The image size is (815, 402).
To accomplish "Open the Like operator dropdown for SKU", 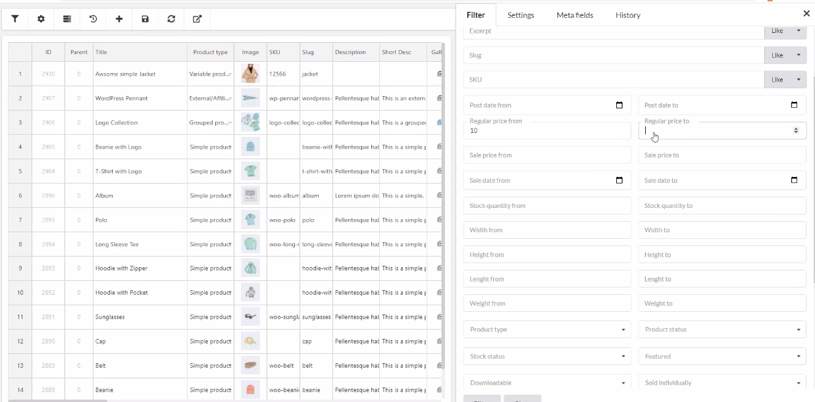I will (x=785, y=80).
